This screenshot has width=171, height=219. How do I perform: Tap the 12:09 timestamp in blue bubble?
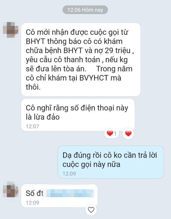click(x=69, y=174)
